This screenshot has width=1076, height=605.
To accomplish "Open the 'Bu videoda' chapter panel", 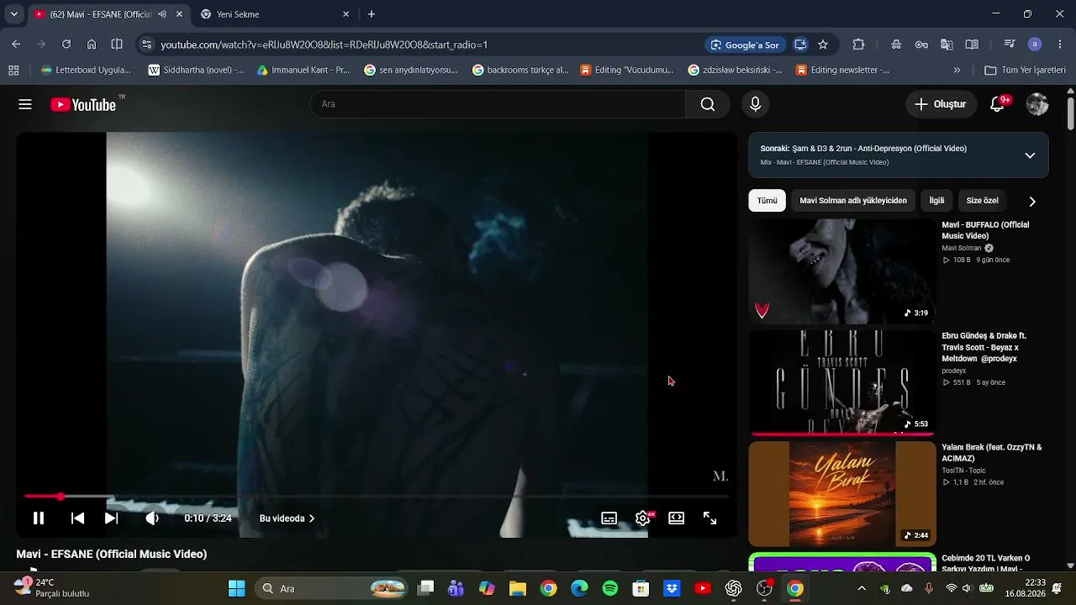I will pos(287,518).
